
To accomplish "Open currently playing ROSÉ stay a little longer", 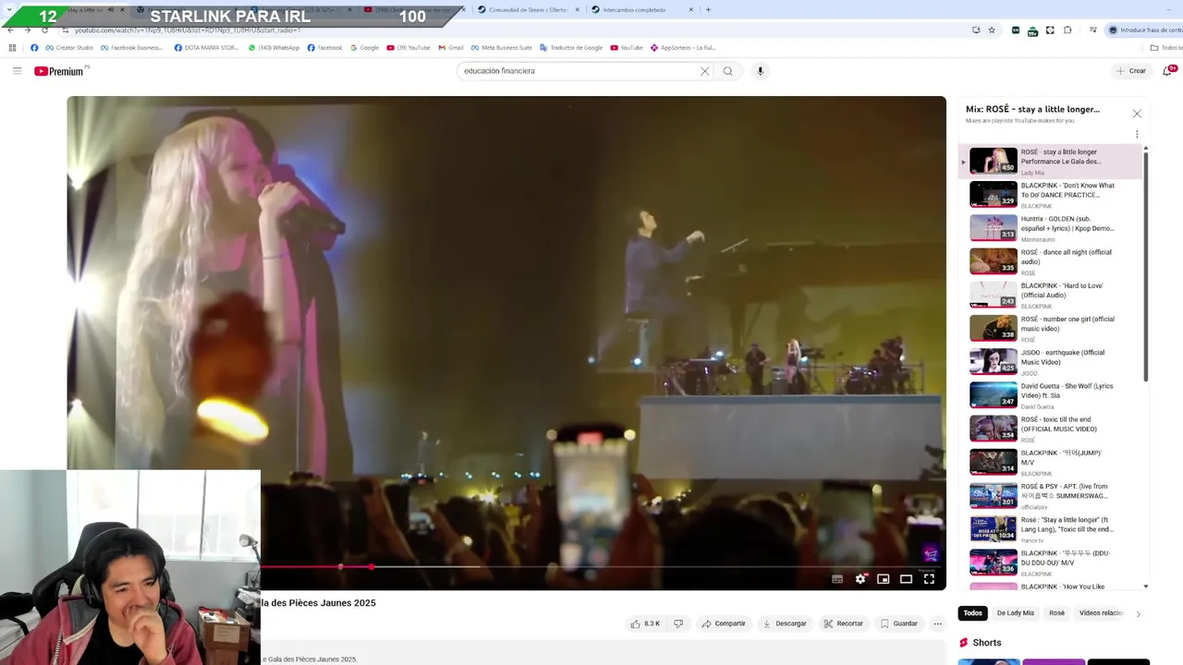I will 1051,162.
